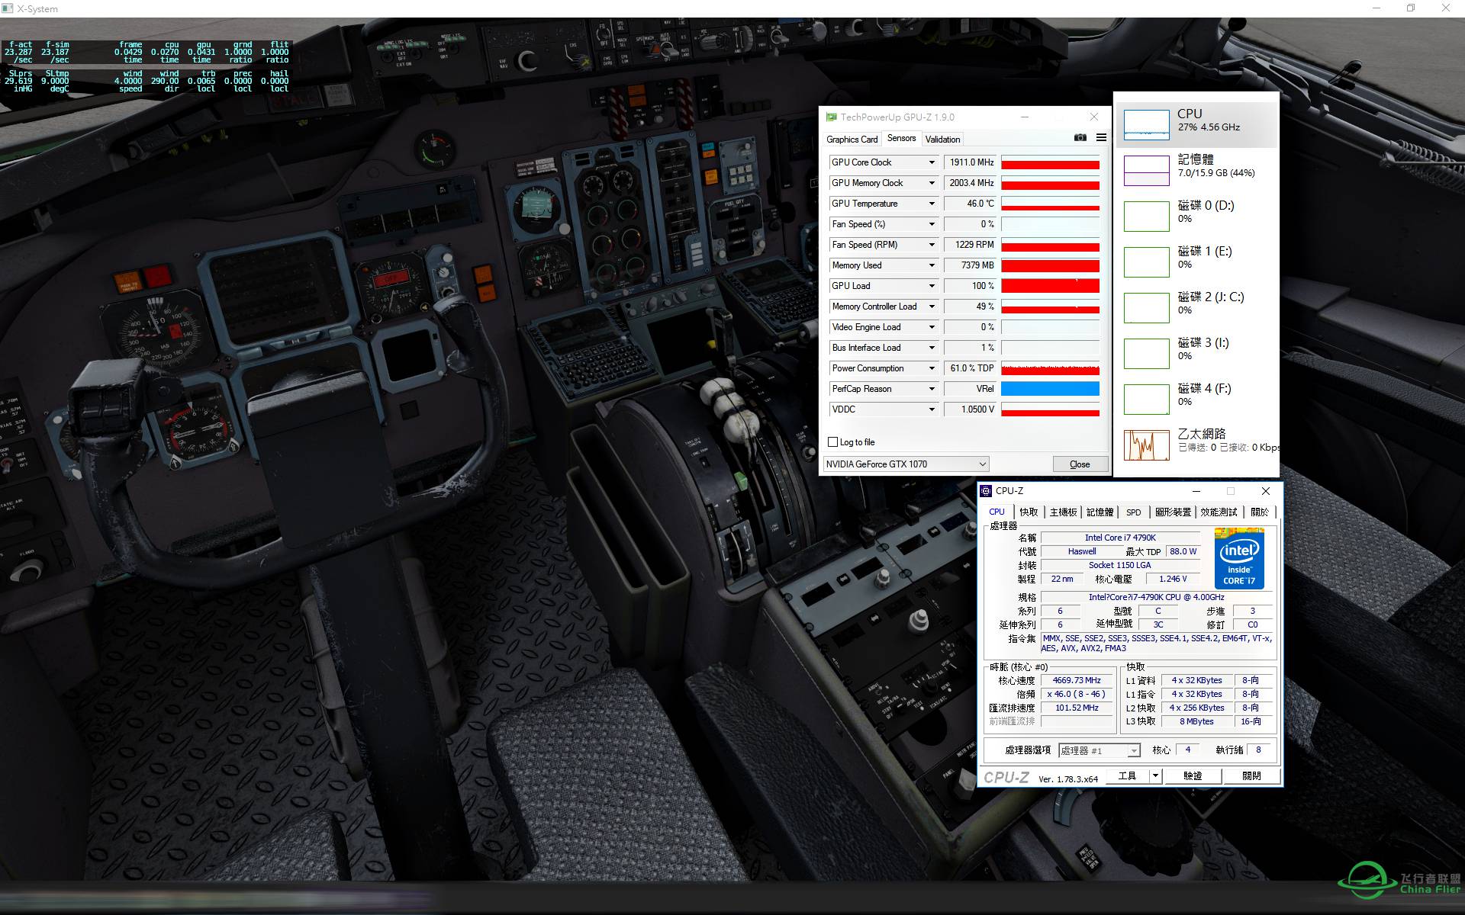
Task: Switch to GPU-Z Graphics Card tab
Action: 852,140
